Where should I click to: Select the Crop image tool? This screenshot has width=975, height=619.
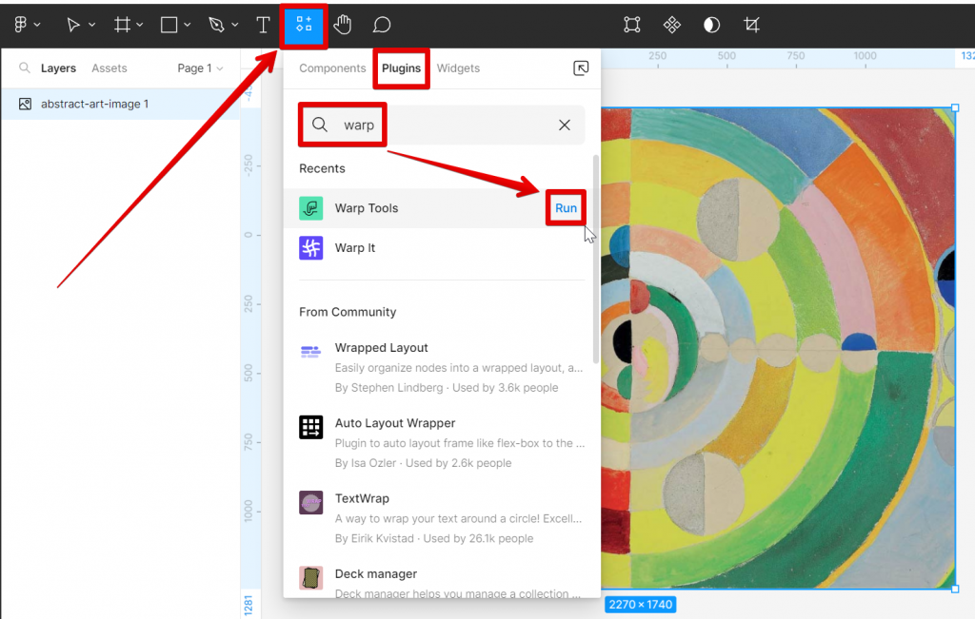pyautogui.click(x=751, y=25)
